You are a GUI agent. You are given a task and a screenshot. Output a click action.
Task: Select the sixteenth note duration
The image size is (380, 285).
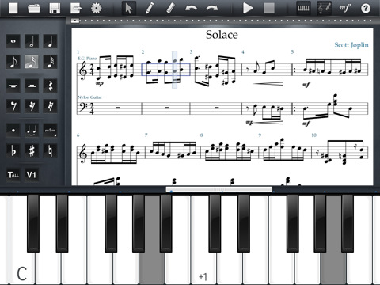point(32,62)
